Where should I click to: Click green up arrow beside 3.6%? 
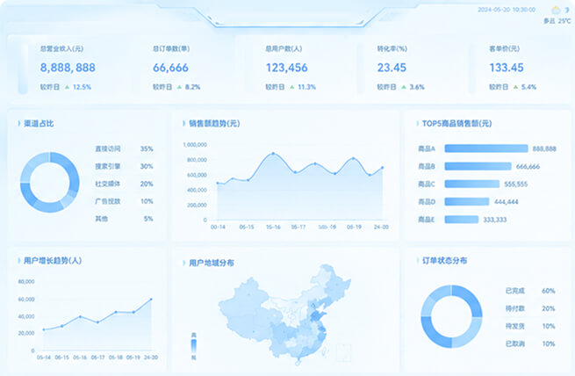(404, 87)
